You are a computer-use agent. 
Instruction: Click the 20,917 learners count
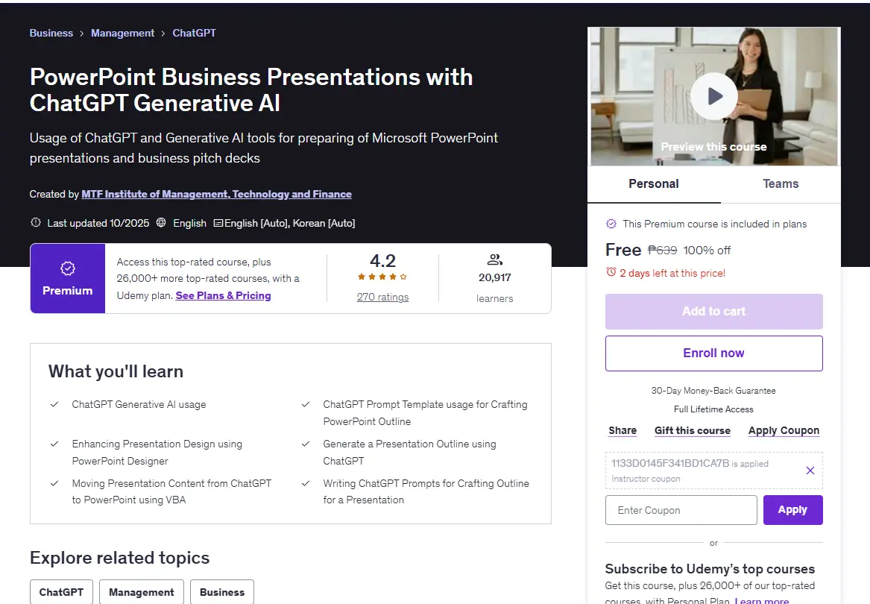pos(495,277)
